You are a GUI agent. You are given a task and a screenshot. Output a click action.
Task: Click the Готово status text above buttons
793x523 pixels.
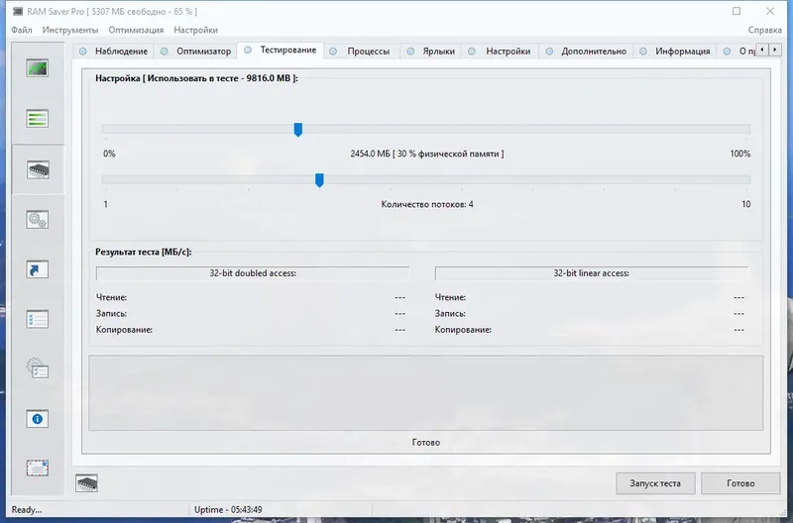426,442
